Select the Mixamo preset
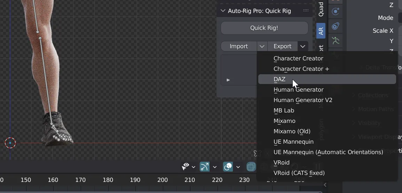 [327, 121]
